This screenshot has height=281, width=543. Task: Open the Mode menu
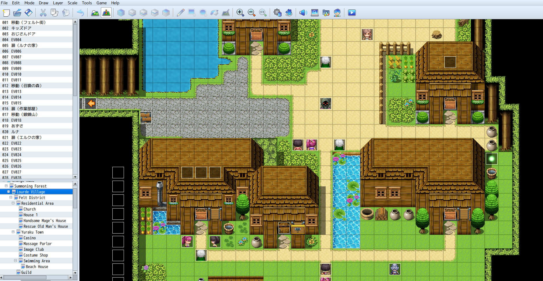point(29,3)
